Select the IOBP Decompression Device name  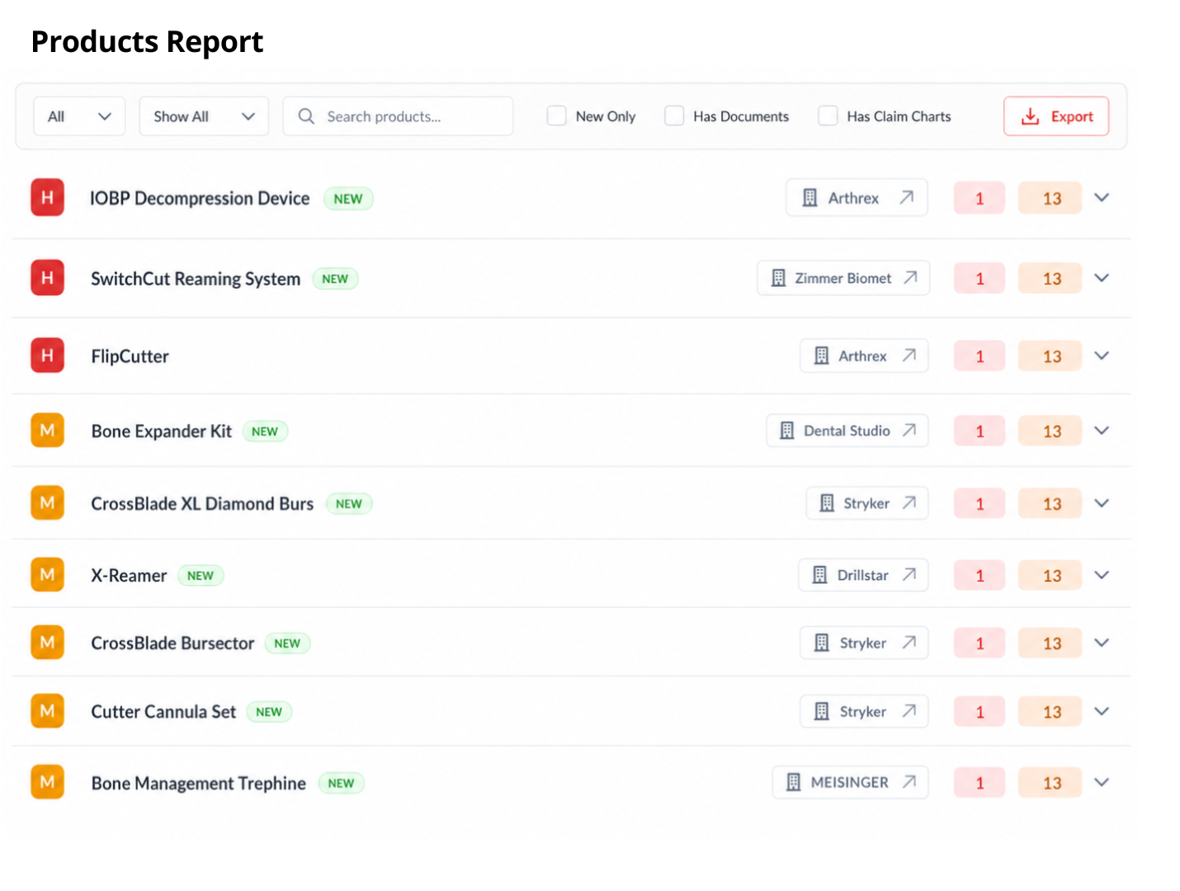[200, 198]
